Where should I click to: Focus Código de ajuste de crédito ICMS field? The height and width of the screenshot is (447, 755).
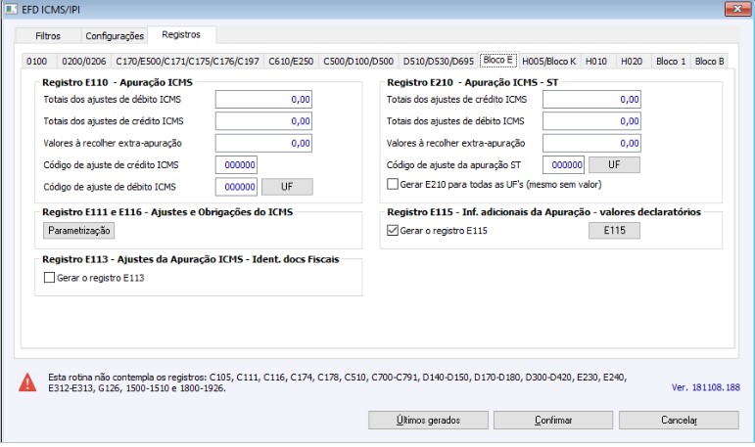point(236,165)
